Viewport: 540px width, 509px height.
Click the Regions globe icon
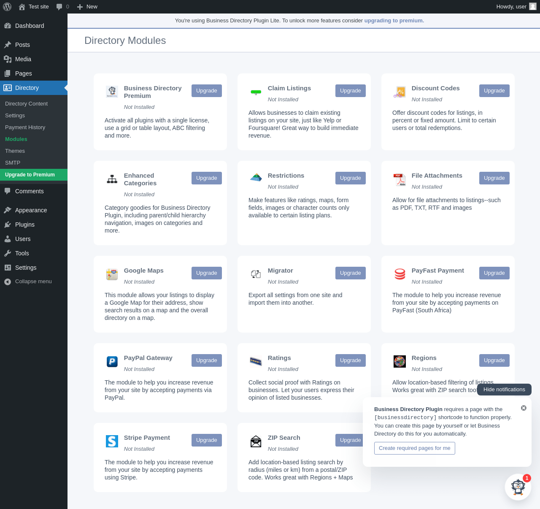[400, 361]
